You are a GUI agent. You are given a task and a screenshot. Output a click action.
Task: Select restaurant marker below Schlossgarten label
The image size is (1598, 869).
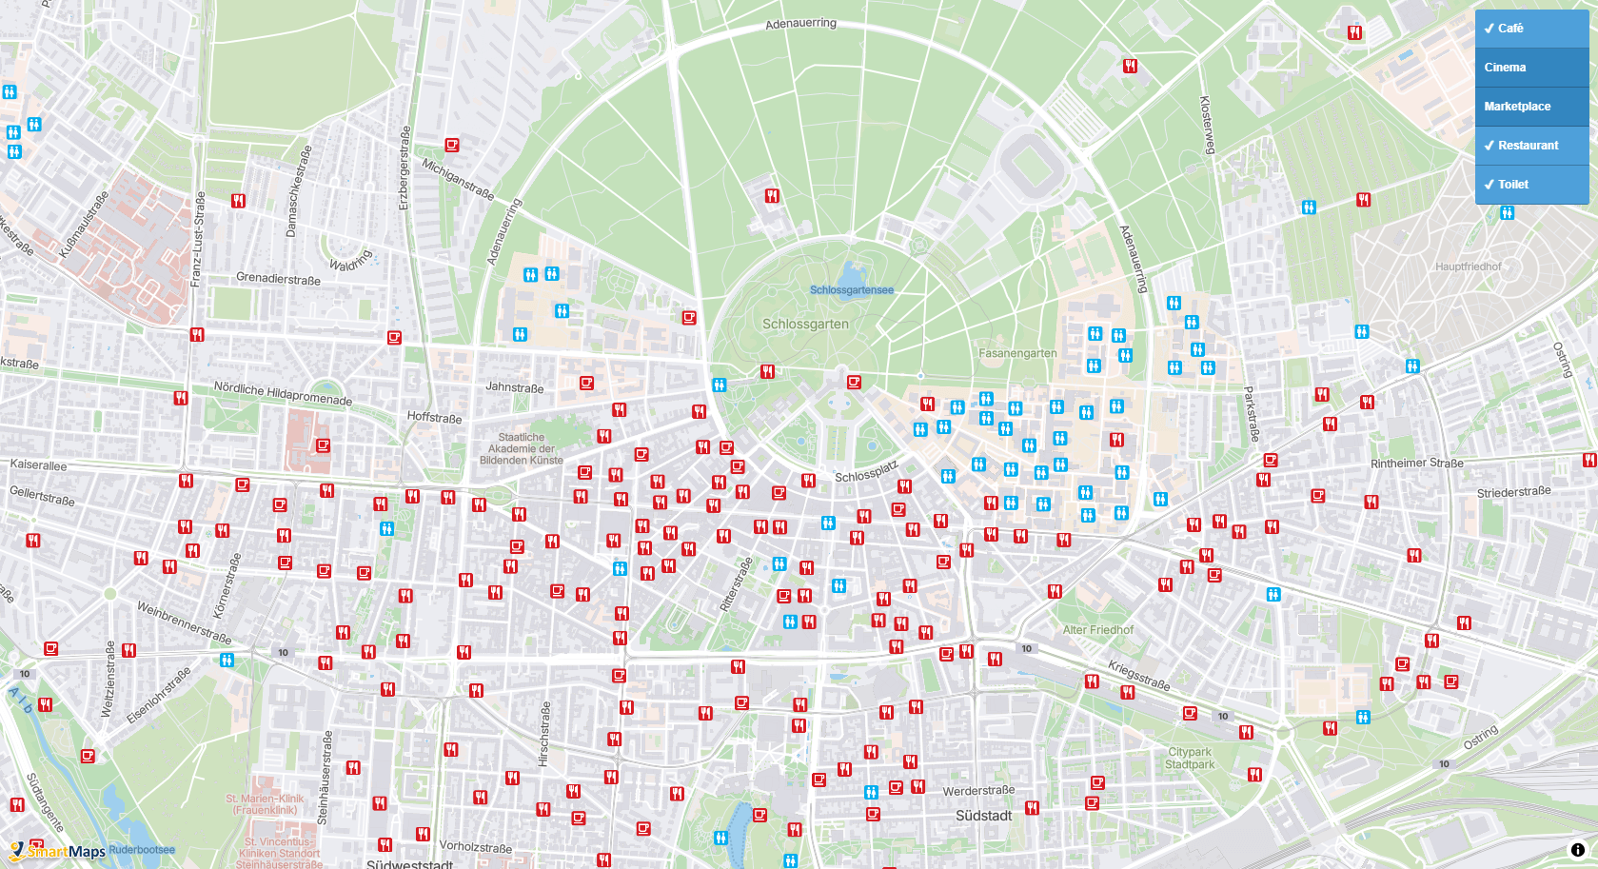(767, 372)
